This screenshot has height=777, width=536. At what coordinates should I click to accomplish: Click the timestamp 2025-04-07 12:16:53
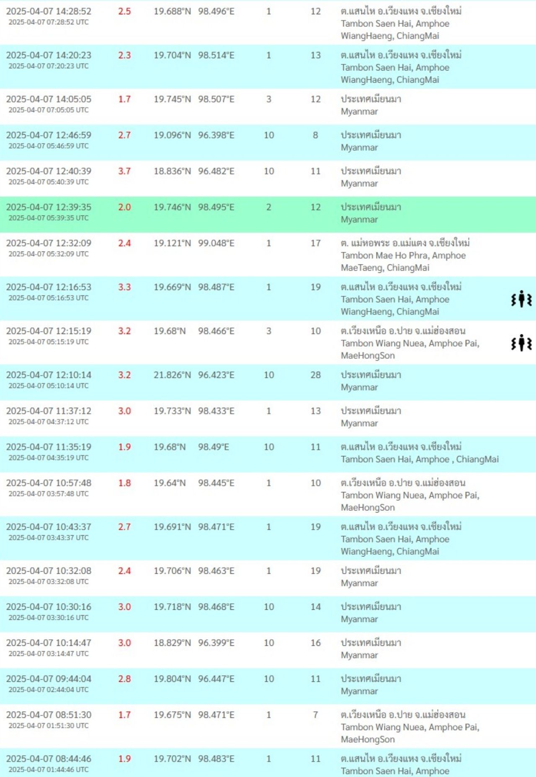49,287
